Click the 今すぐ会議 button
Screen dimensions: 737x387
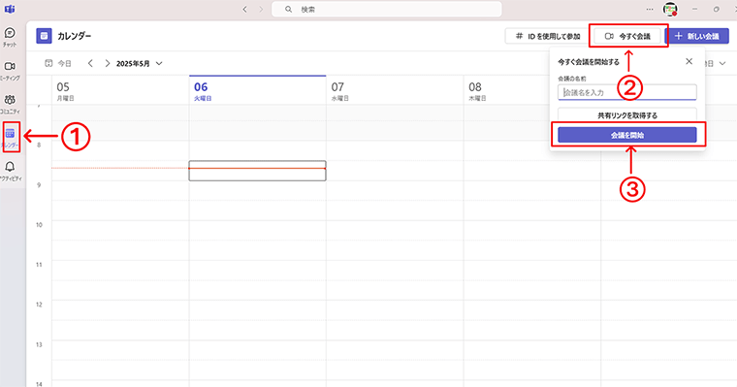point(628,36)
